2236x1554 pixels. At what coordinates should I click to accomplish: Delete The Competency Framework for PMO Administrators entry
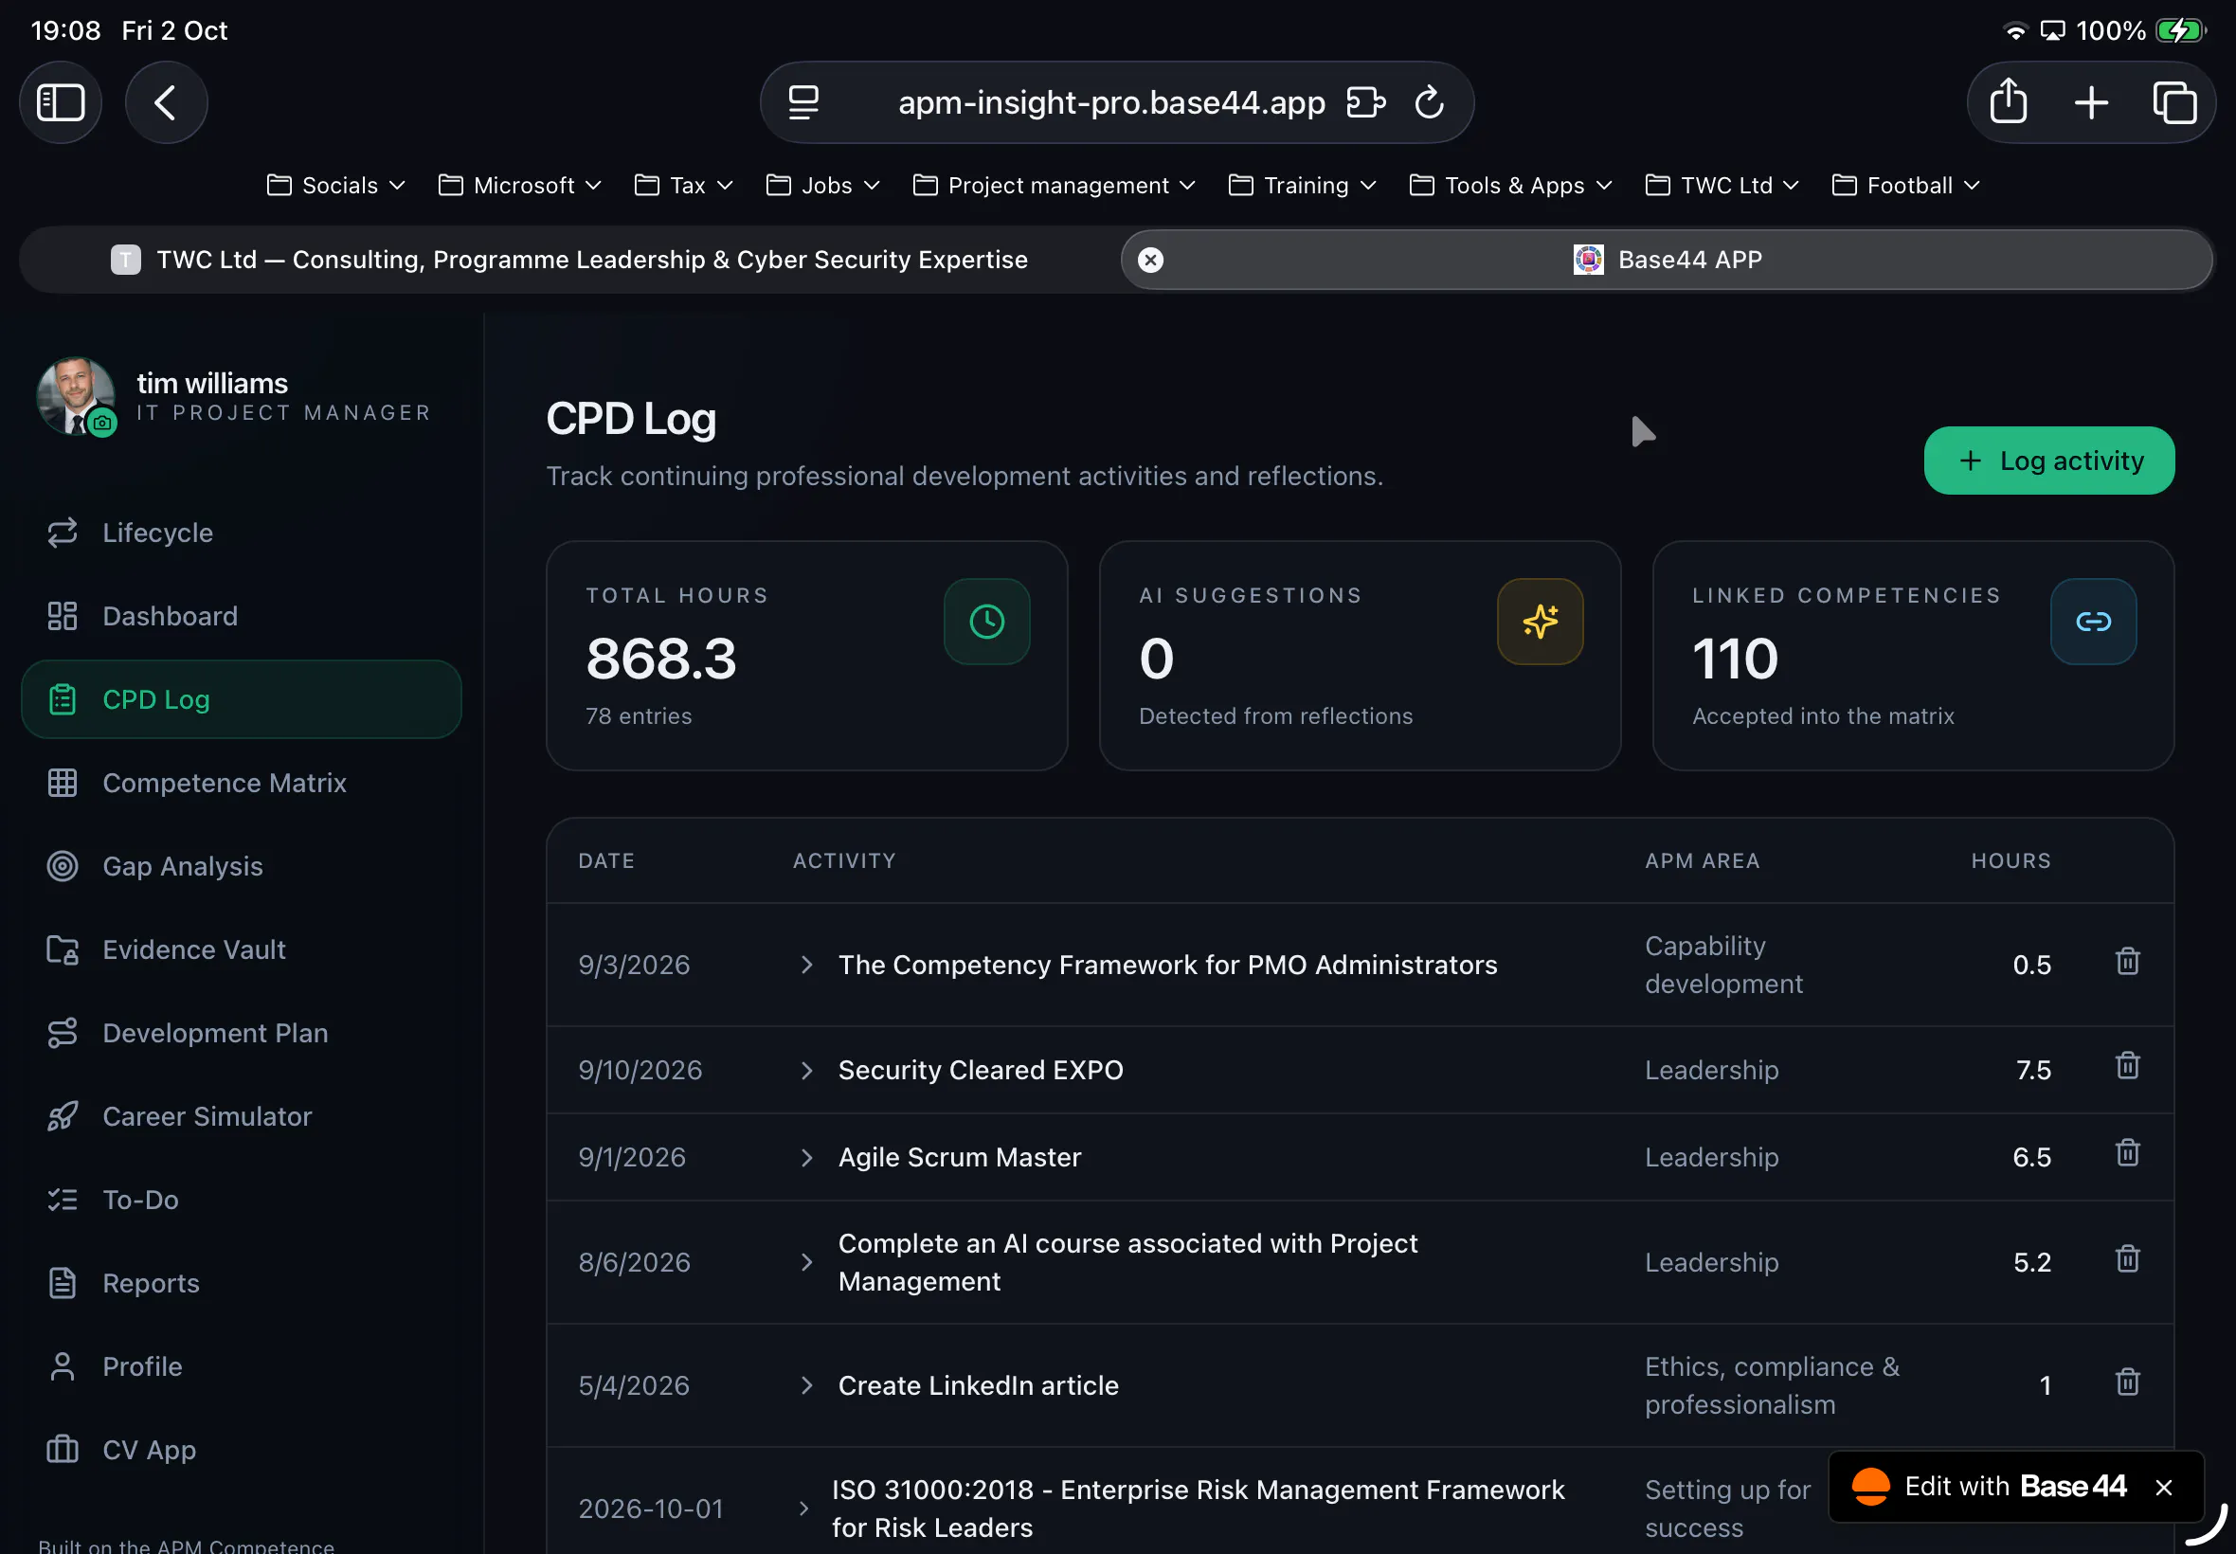coord(2128,961)
